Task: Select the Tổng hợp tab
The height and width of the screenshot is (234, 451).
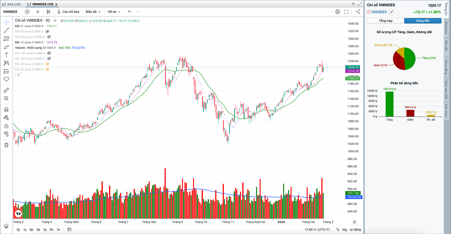Action: (386, 21)
